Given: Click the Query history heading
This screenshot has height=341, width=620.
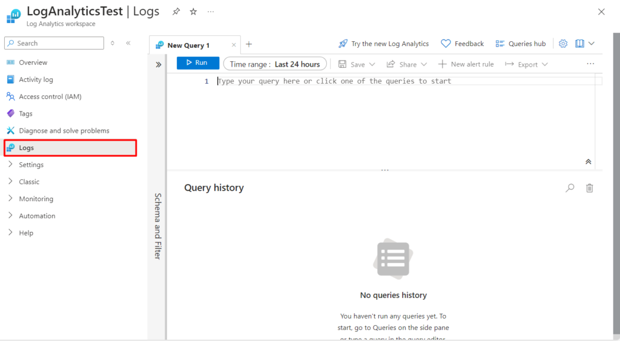Looking at the screenshot, I should [x=214, y=188].
